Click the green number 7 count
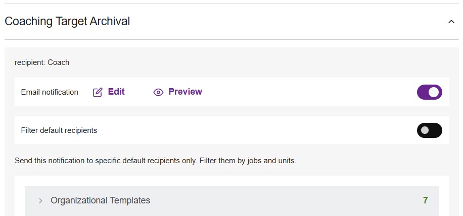The image size is (463, 216). click(425, 200)
